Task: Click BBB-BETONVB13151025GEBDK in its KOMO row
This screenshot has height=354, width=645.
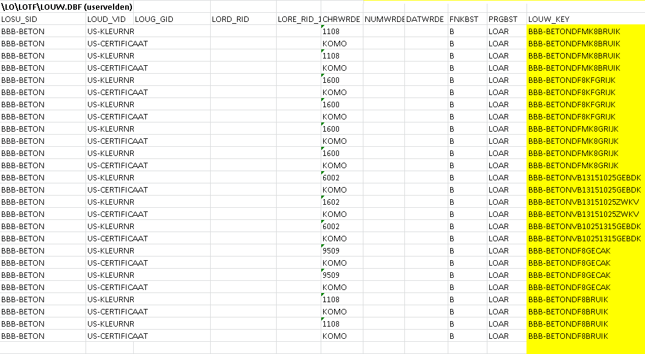Action: [x=586, y=190]
